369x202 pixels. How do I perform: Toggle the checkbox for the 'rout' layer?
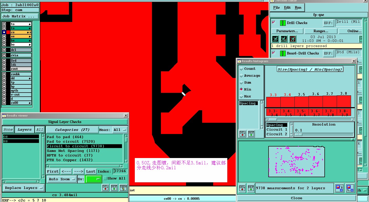pyautogui.click(x=4, y=69)
